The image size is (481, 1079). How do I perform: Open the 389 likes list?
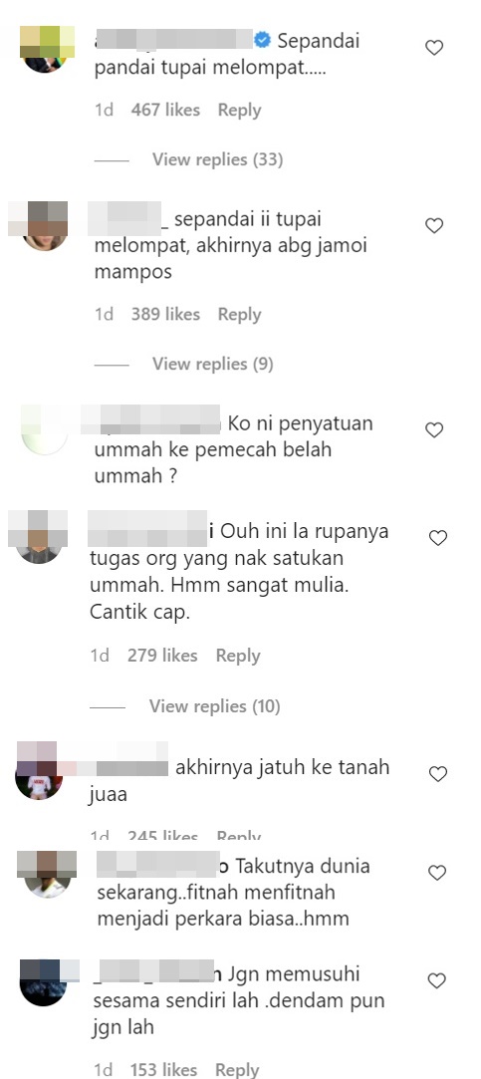tap(165, 315)
